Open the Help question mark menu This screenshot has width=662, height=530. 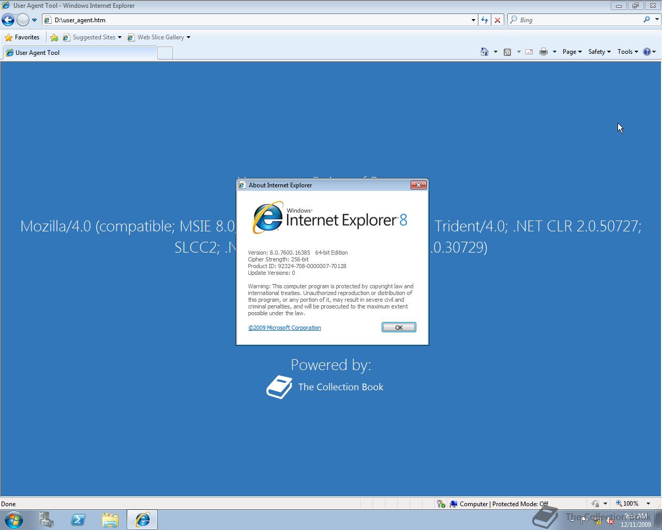pyautogui.click(x=649, y=52)
